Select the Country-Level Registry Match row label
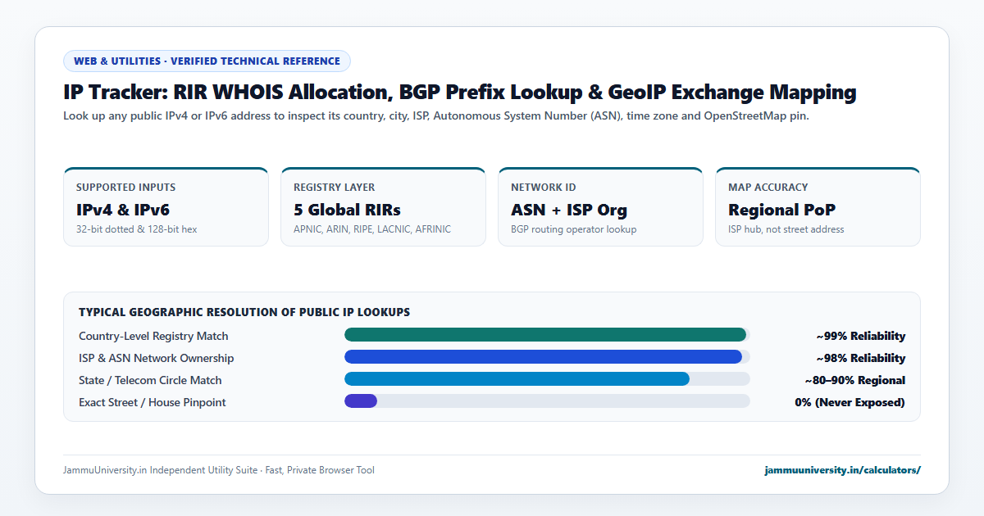 pos(153,336)
